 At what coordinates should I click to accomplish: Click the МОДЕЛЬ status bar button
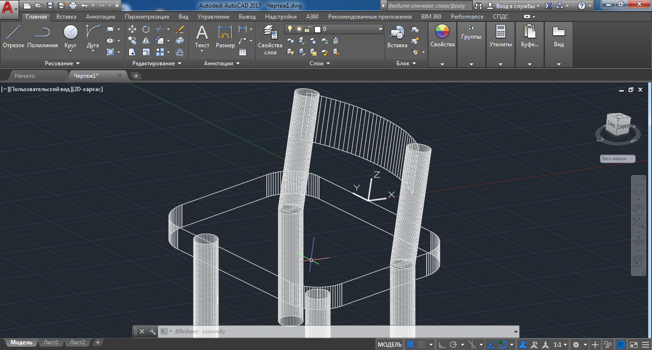coord(390,344)
